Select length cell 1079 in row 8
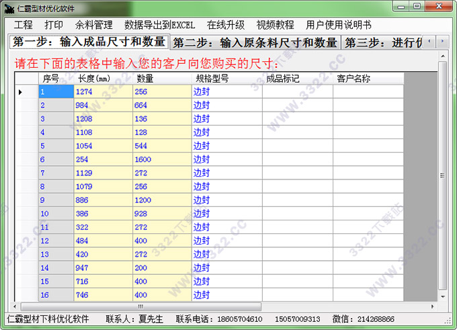This screenshot has width=457, height=330. click(x=103, y=187)
